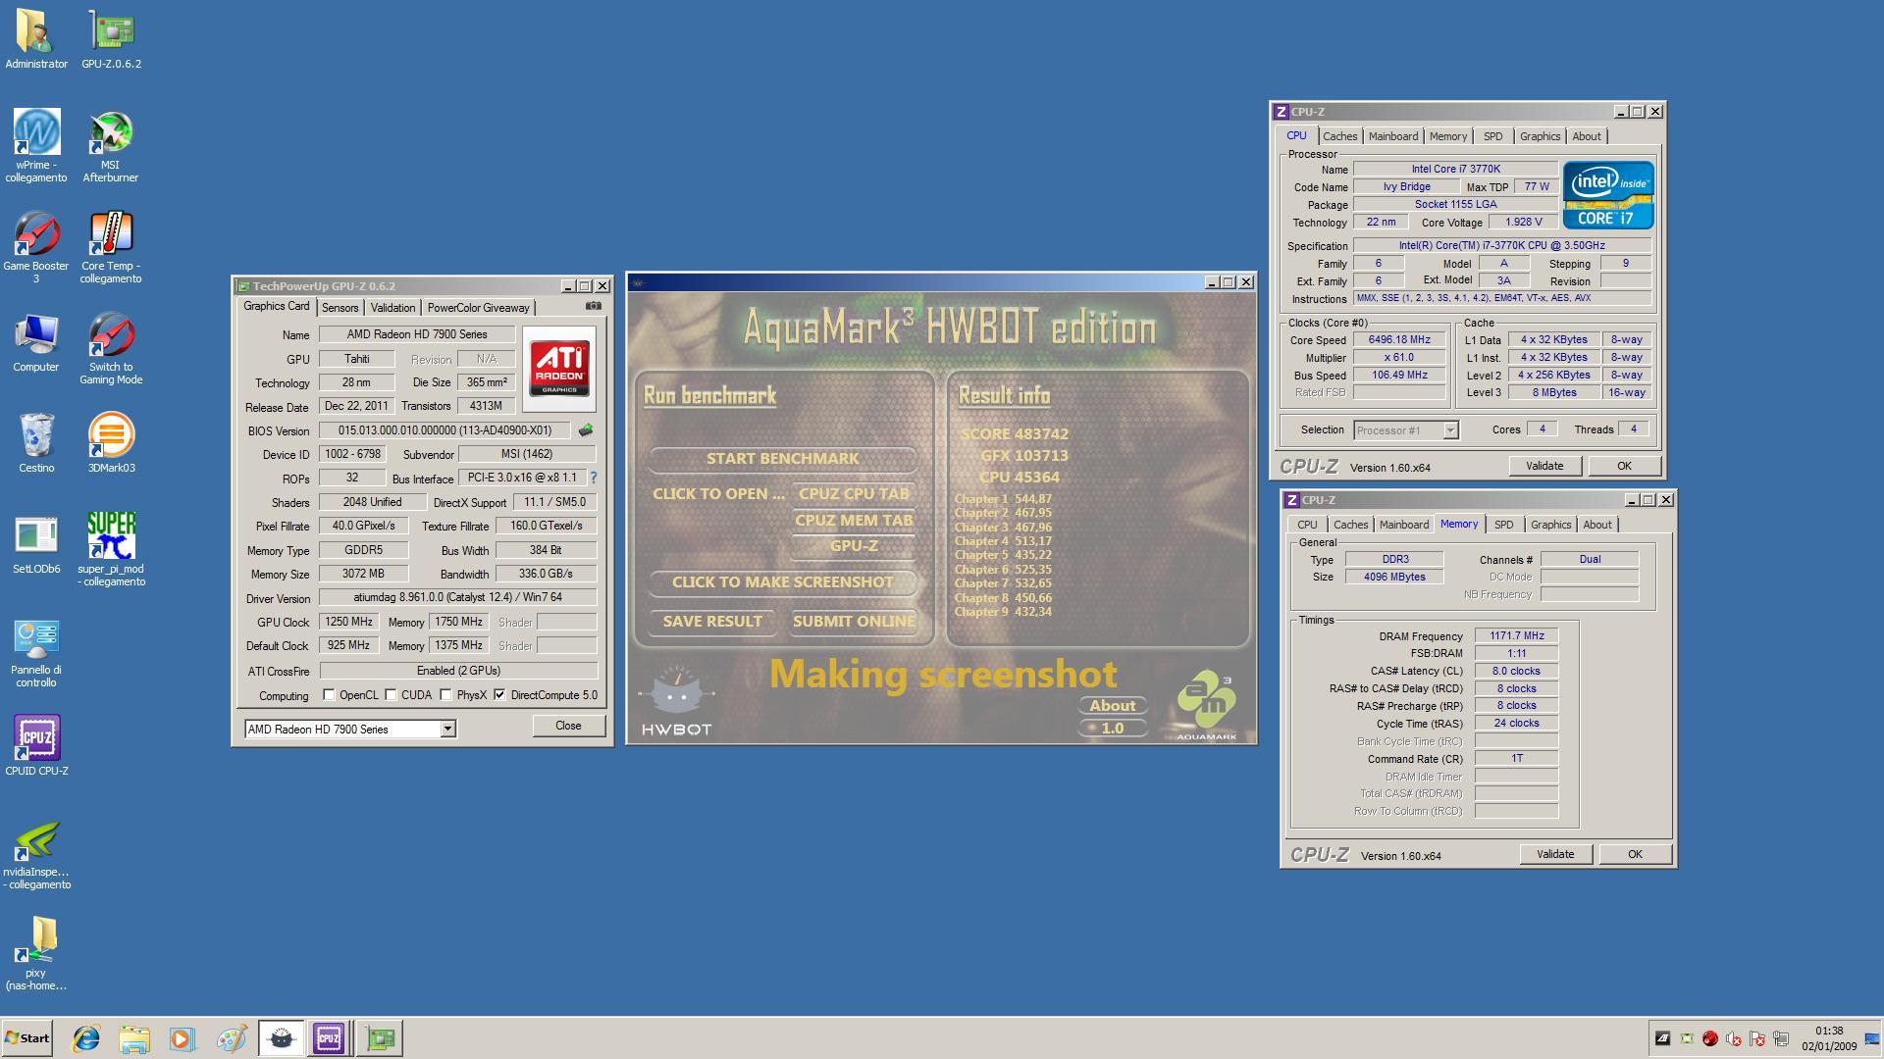Open pixy nas-home folder icon
Screen dimensions: 1884x1059
tap(36, 953)
